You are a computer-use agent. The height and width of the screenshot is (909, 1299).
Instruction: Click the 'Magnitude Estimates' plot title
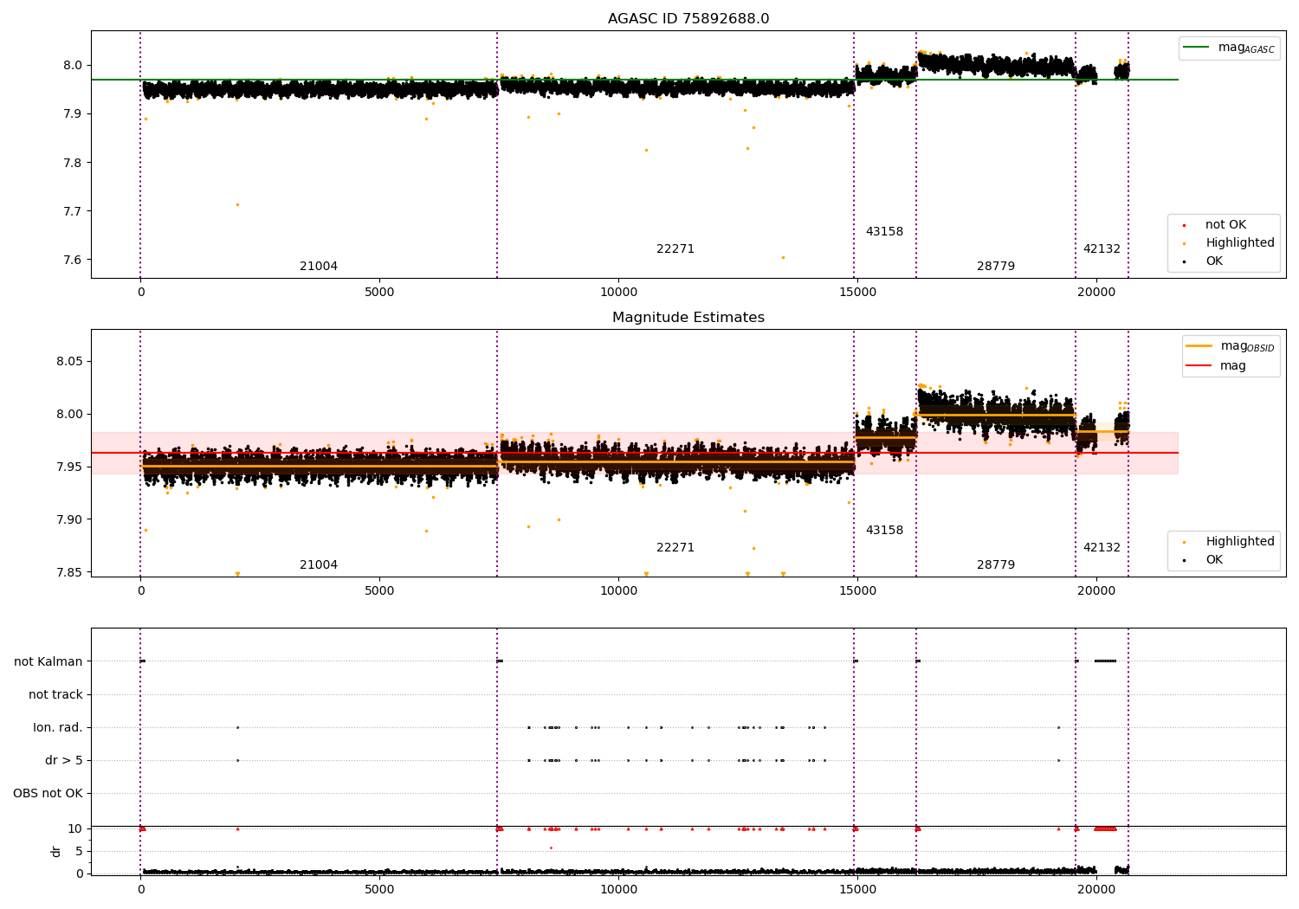coord(688,318)
